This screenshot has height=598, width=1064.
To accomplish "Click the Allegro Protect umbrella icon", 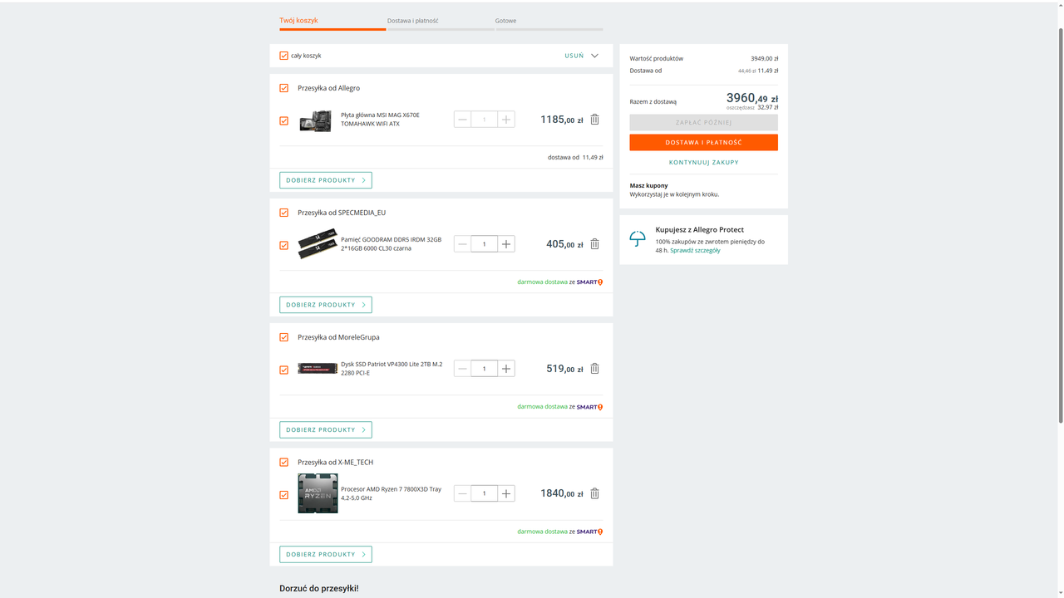I will coord(638,239).
